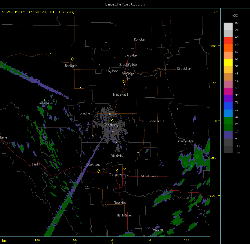
Task: Click the Limestone label
Action: (x=44, y=103)
